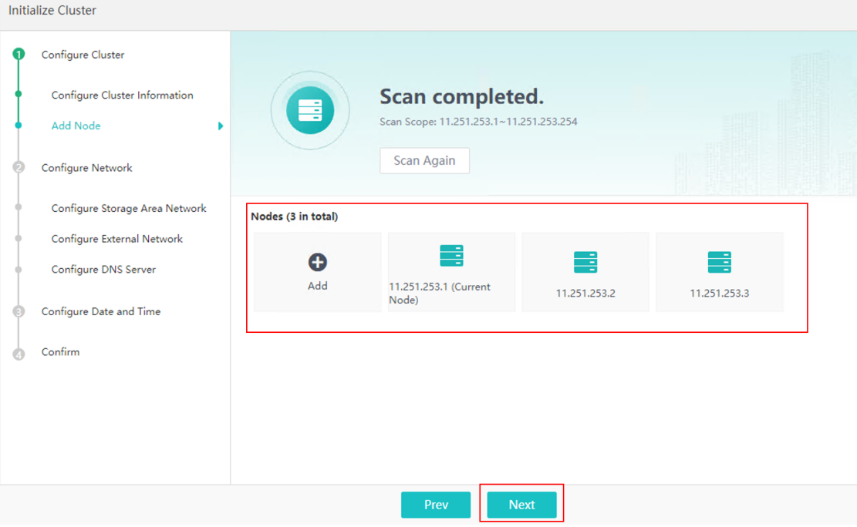Proceed with the Next button
The width and height of the screenshot is (857, 527).
click(x=522, y=505)
